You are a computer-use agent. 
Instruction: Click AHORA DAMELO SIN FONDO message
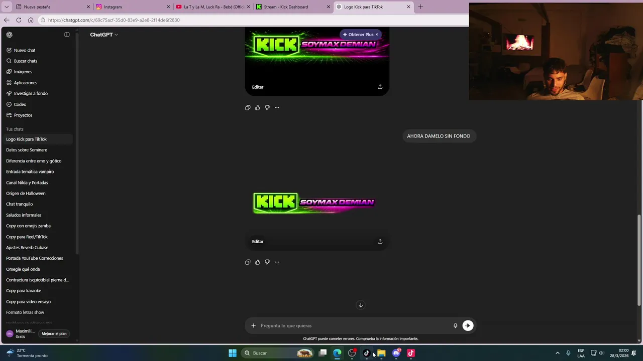pyautogui.click(x=439, y=136)
